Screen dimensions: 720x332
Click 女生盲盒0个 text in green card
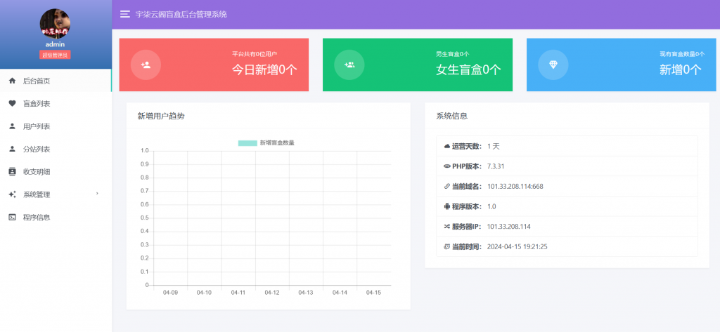tap(468, 69)
